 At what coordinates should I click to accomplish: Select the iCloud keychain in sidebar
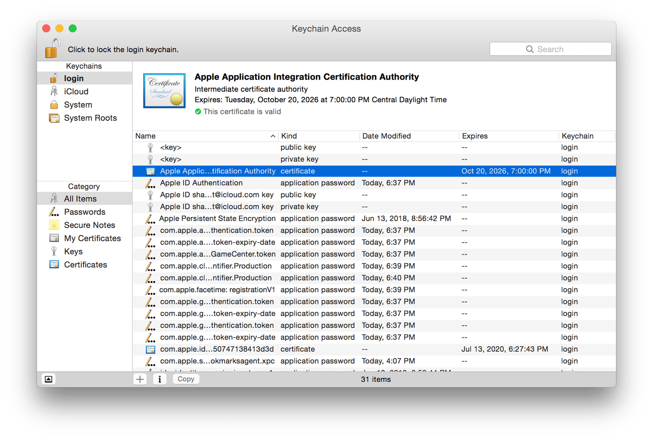76,92
